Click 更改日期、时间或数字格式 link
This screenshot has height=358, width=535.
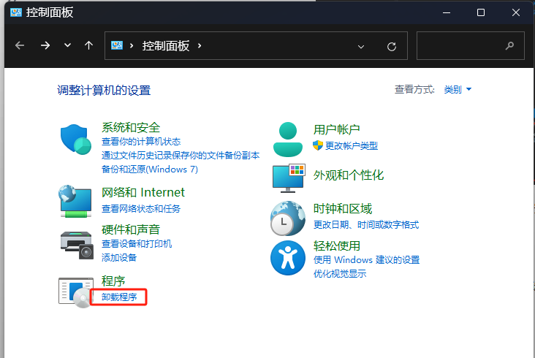coord(366,225)
